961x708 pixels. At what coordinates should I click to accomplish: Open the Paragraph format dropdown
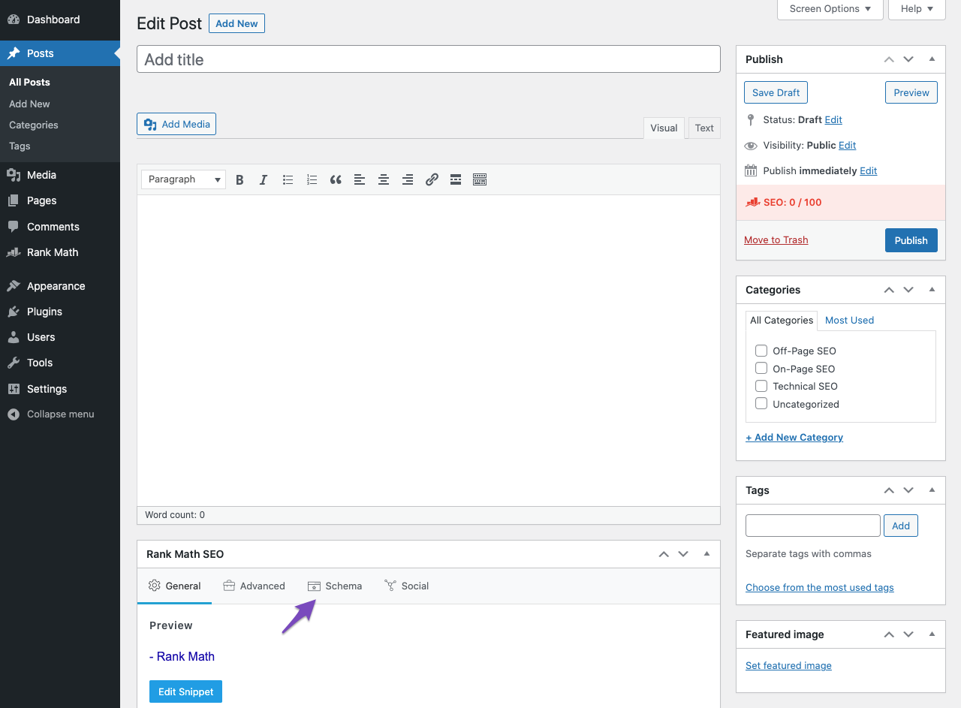click(183, 179)
